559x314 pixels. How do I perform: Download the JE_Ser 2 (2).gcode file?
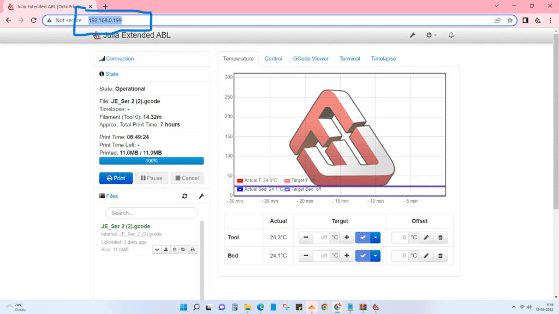pyautogui.click(x=165, y=250)
